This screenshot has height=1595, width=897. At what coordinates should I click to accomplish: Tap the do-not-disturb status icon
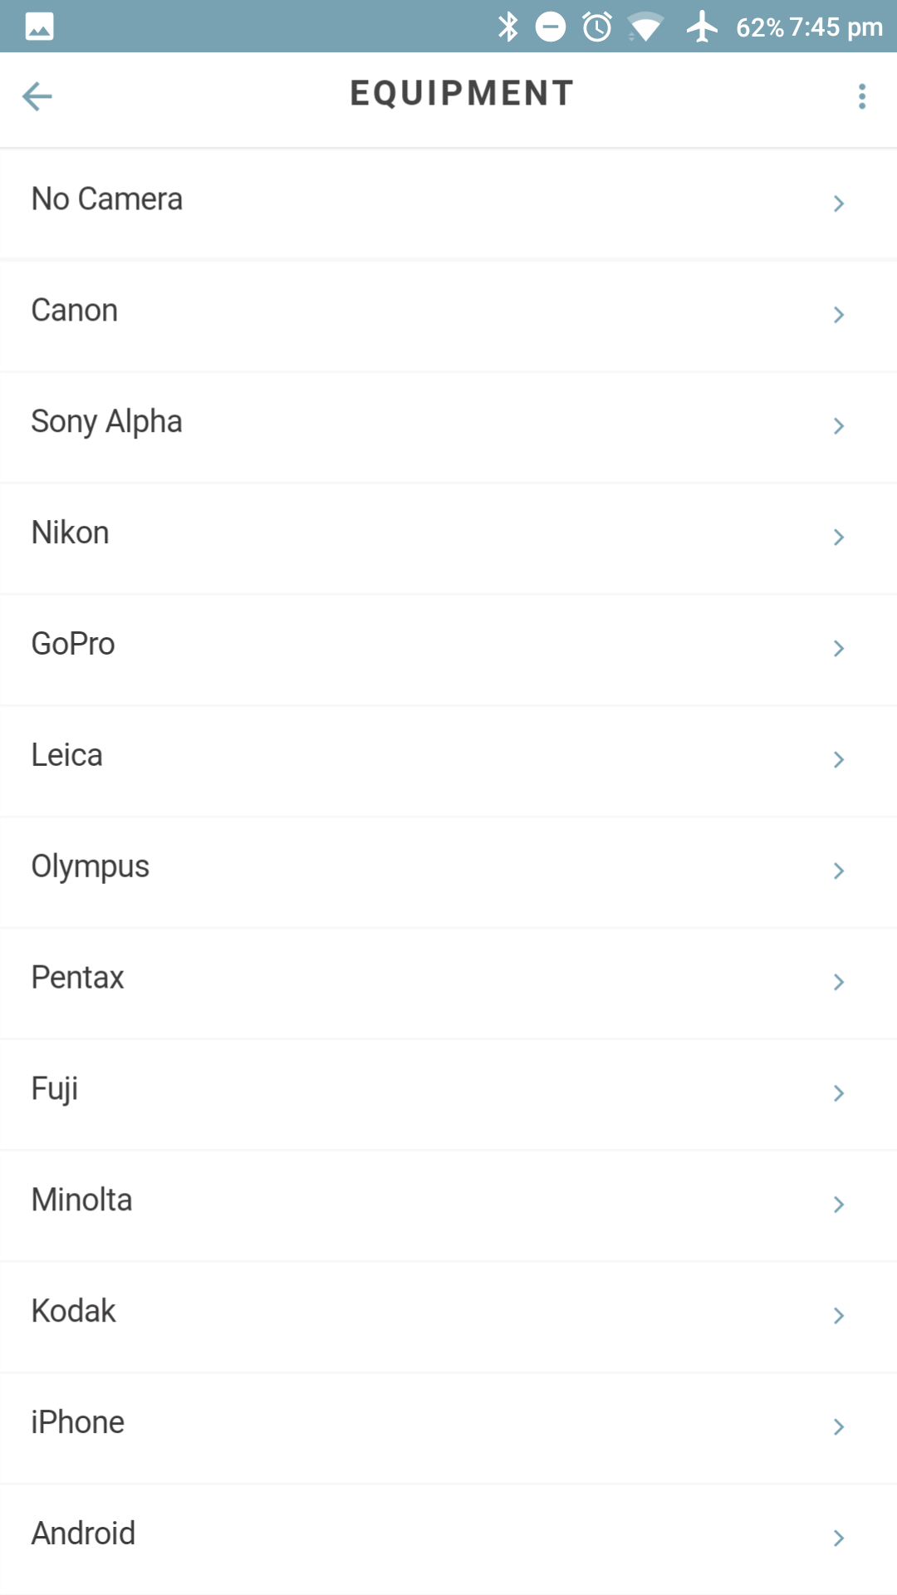pos(551,27)
